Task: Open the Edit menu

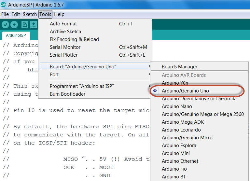Action: [x=16, y=14]
